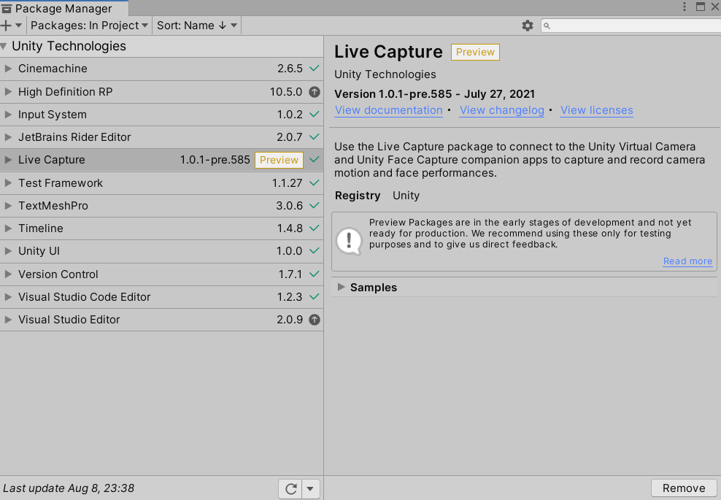Expand the High Definition RP versions

tap(8, 91)
